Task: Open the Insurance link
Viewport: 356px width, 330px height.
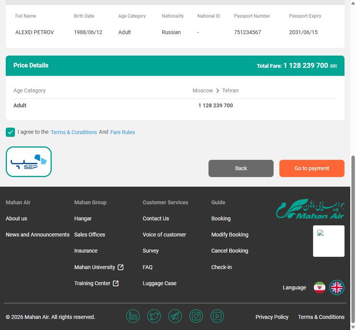Action: click(x=86, y=251)
